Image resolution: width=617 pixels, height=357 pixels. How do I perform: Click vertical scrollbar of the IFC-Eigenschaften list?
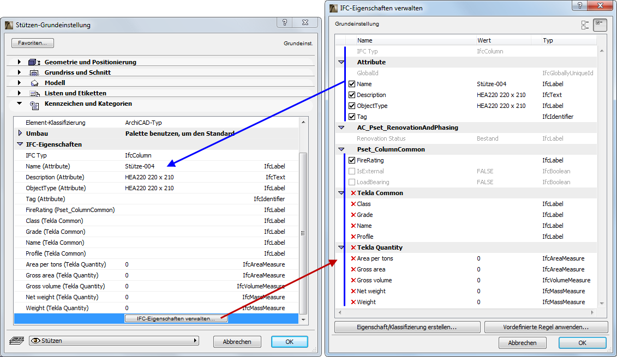(x=303, y=233)
